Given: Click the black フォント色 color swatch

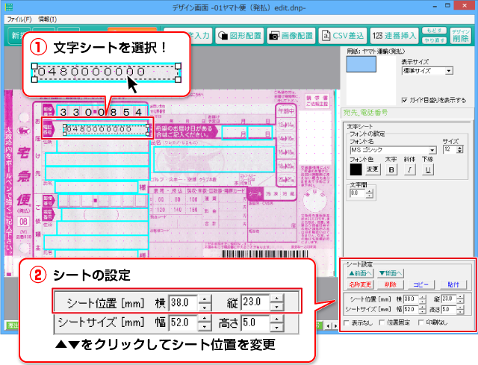Looking at the screenshot, I should [x=356, y=169].
